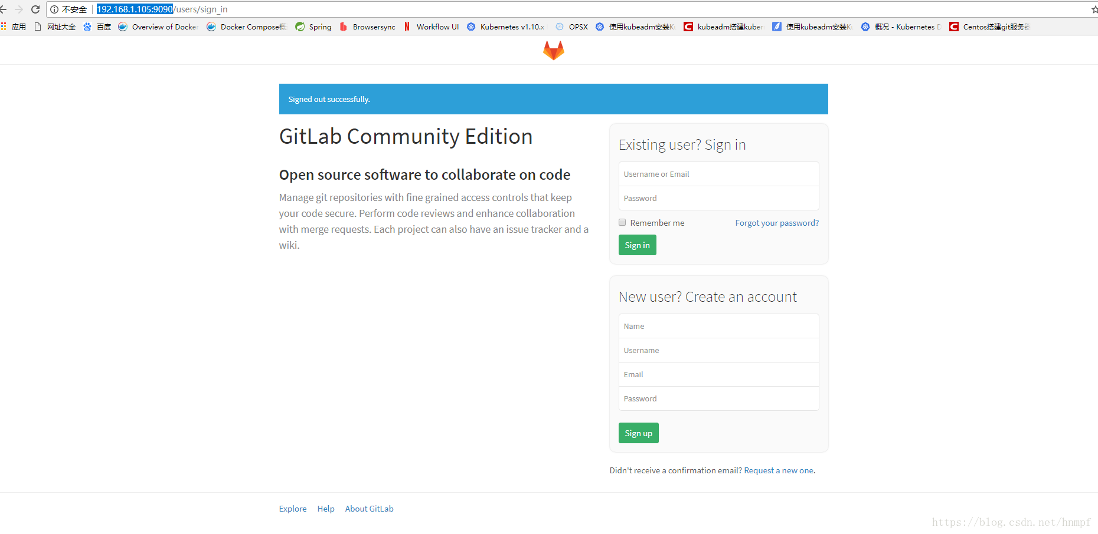Open the Explore footer link
The image size is (1098, 534).
click(x=293, y=509)
